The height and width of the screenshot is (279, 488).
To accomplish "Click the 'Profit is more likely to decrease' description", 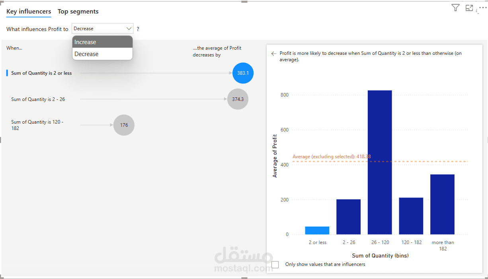I will point(371,56).
